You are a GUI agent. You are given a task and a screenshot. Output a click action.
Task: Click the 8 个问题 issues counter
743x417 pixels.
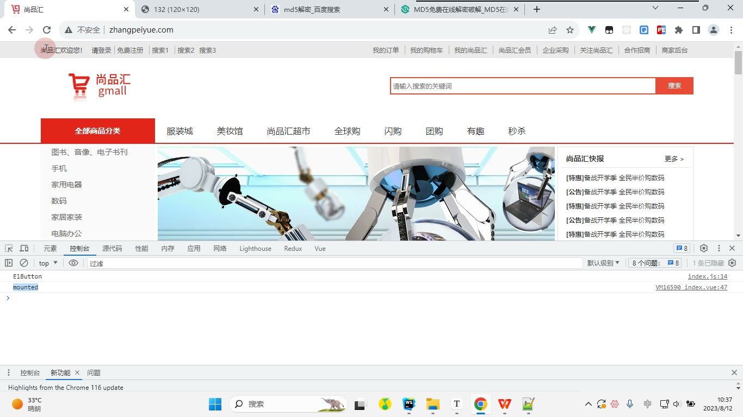655,263
